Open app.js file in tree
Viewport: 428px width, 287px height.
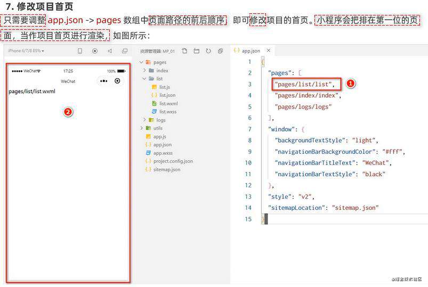(x=160, y=136)
